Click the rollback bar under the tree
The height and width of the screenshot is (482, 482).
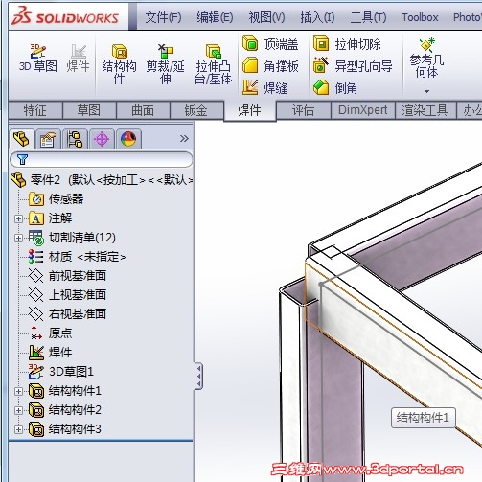(x=101, y=441)
